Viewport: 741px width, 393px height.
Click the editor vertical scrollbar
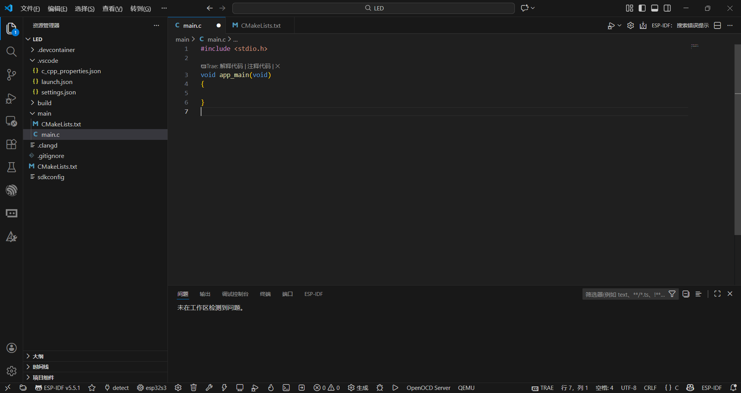[738, 139]
